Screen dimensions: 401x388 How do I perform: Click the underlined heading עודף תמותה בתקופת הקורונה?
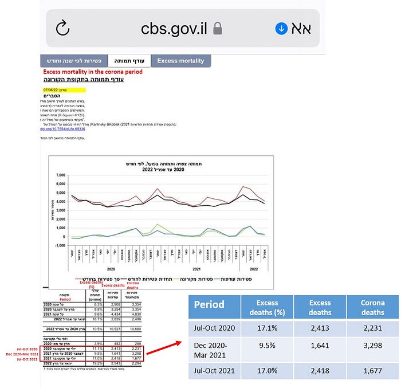coord(84,79)
